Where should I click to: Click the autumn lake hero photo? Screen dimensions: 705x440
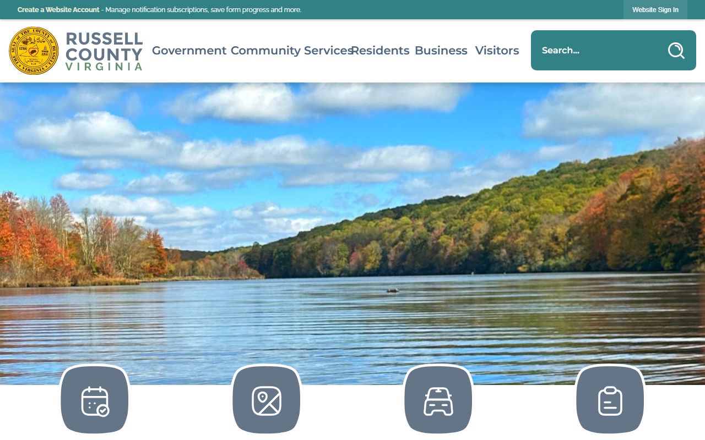pyautogui.click(x=352, y=234)
